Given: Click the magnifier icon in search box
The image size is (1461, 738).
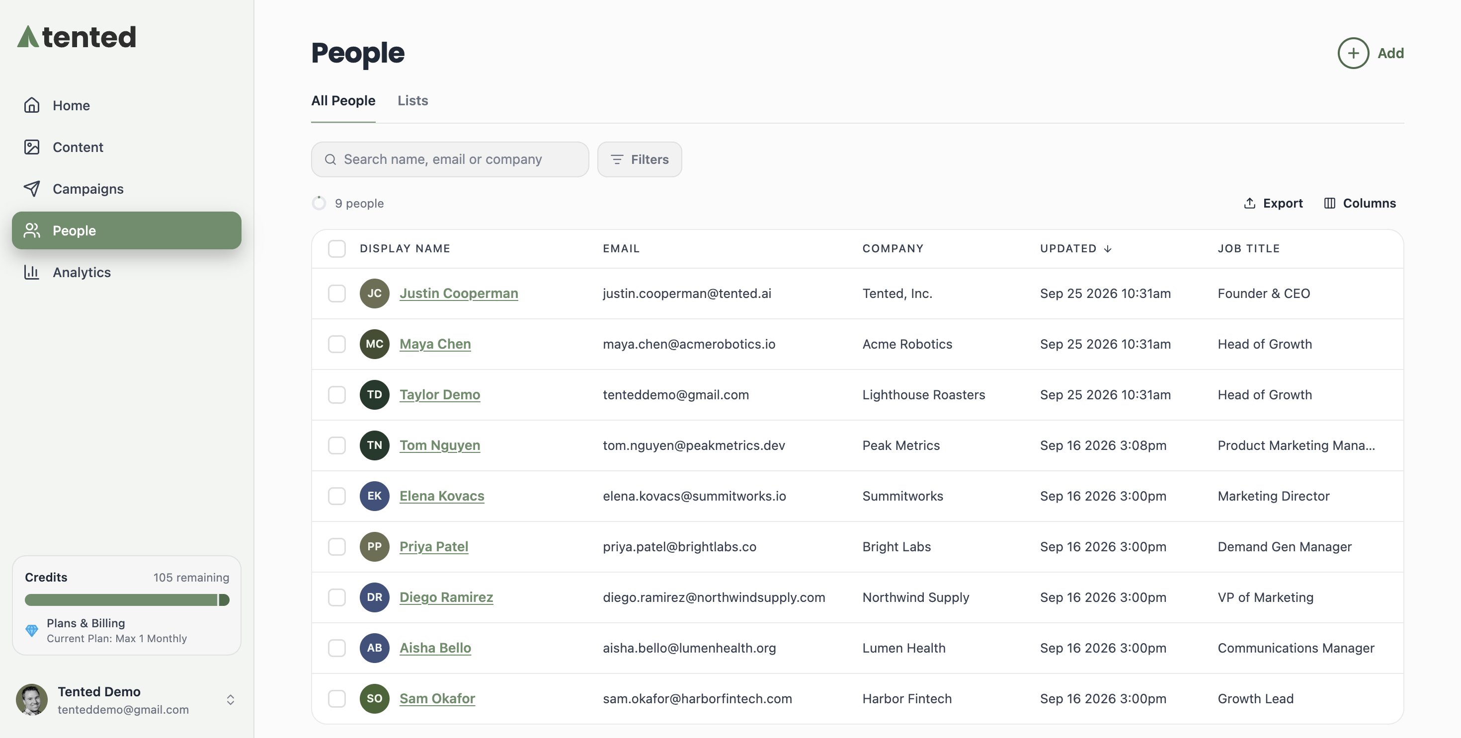Looking at the screenshot, I should (x=330, y=159).
